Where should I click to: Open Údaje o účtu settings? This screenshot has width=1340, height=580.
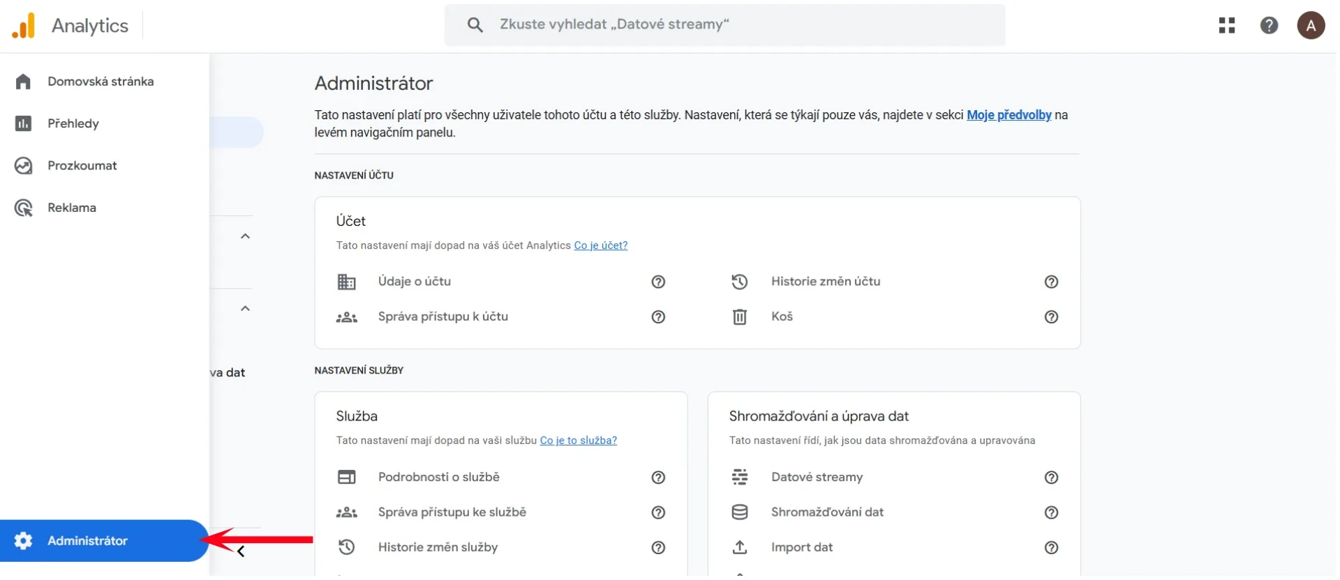tap(415, 282)
